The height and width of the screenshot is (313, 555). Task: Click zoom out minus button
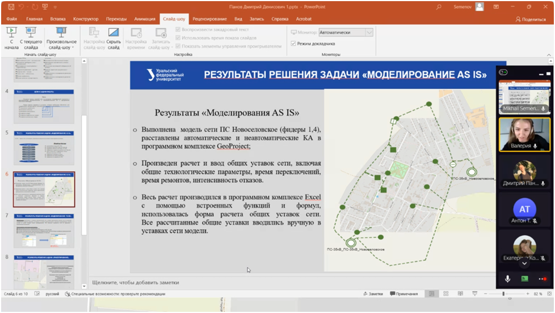(486, 294)
